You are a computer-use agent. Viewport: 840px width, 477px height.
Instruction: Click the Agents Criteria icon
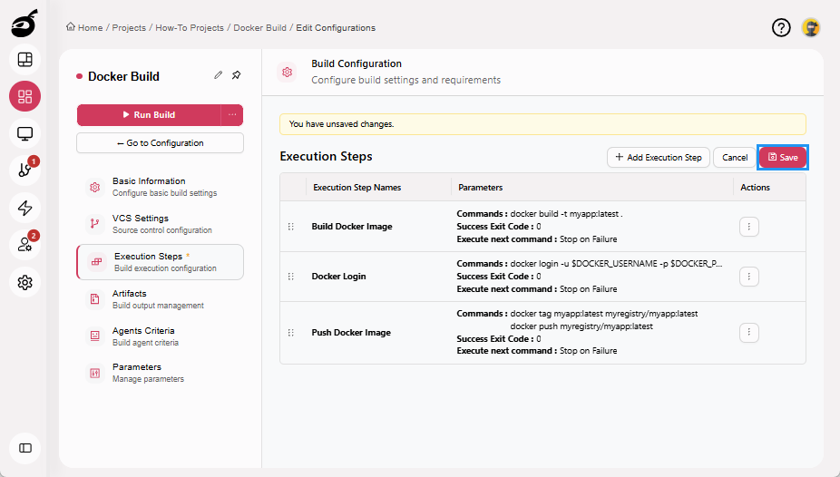tap(95, 336)
